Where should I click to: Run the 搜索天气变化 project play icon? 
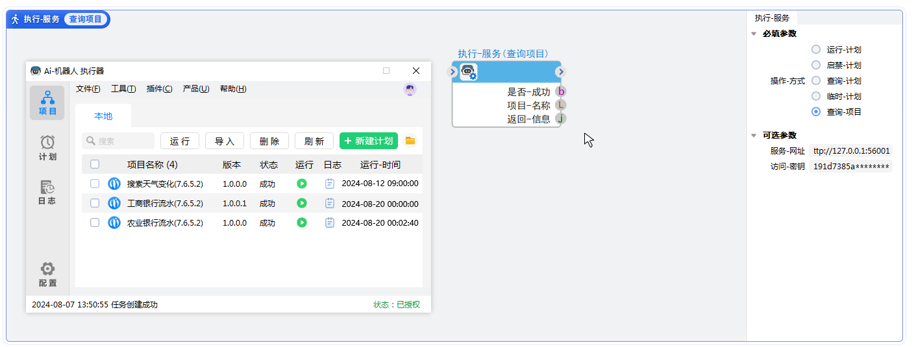click(301, 184)
